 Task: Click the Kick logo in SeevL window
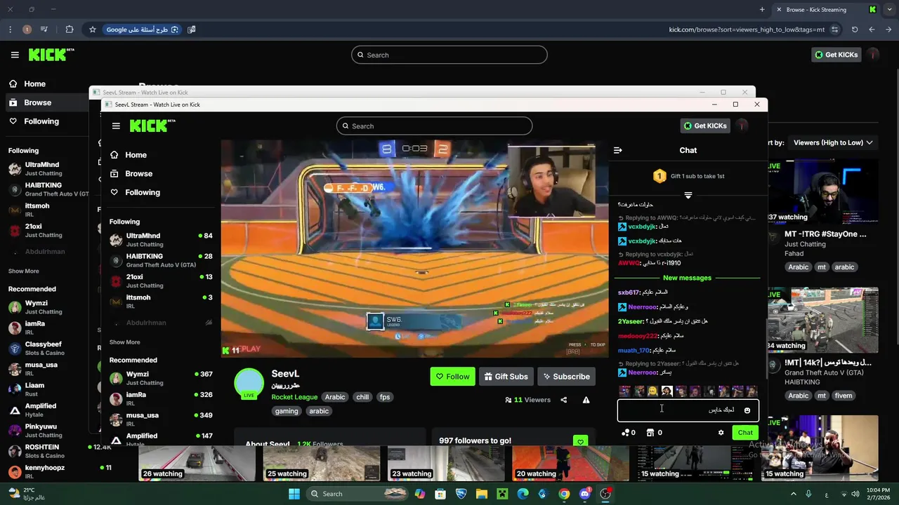(152, 126)
